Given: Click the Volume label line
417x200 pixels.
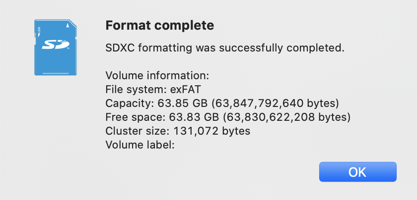Looking at the screenshot, I should [x=140, y=145].
